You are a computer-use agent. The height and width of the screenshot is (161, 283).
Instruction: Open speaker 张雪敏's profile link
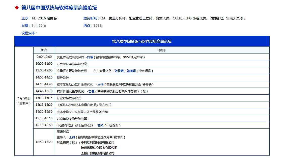[x=119, y=71]
